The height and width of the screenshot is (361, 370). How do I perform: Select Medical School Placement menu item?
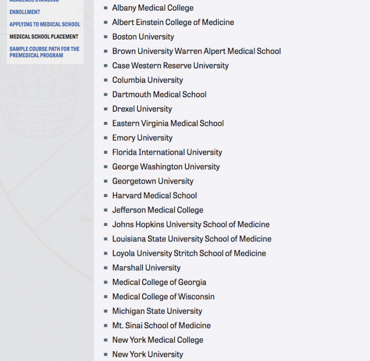pos(44,37)
